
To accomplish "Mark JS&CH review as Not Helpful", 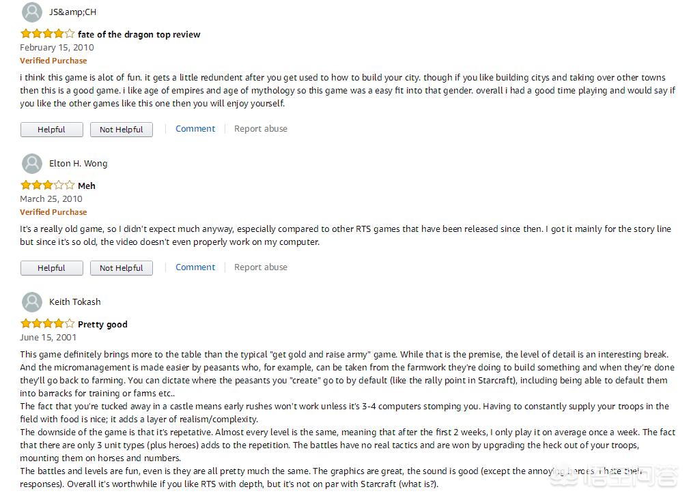I will (x=122, y=130).
